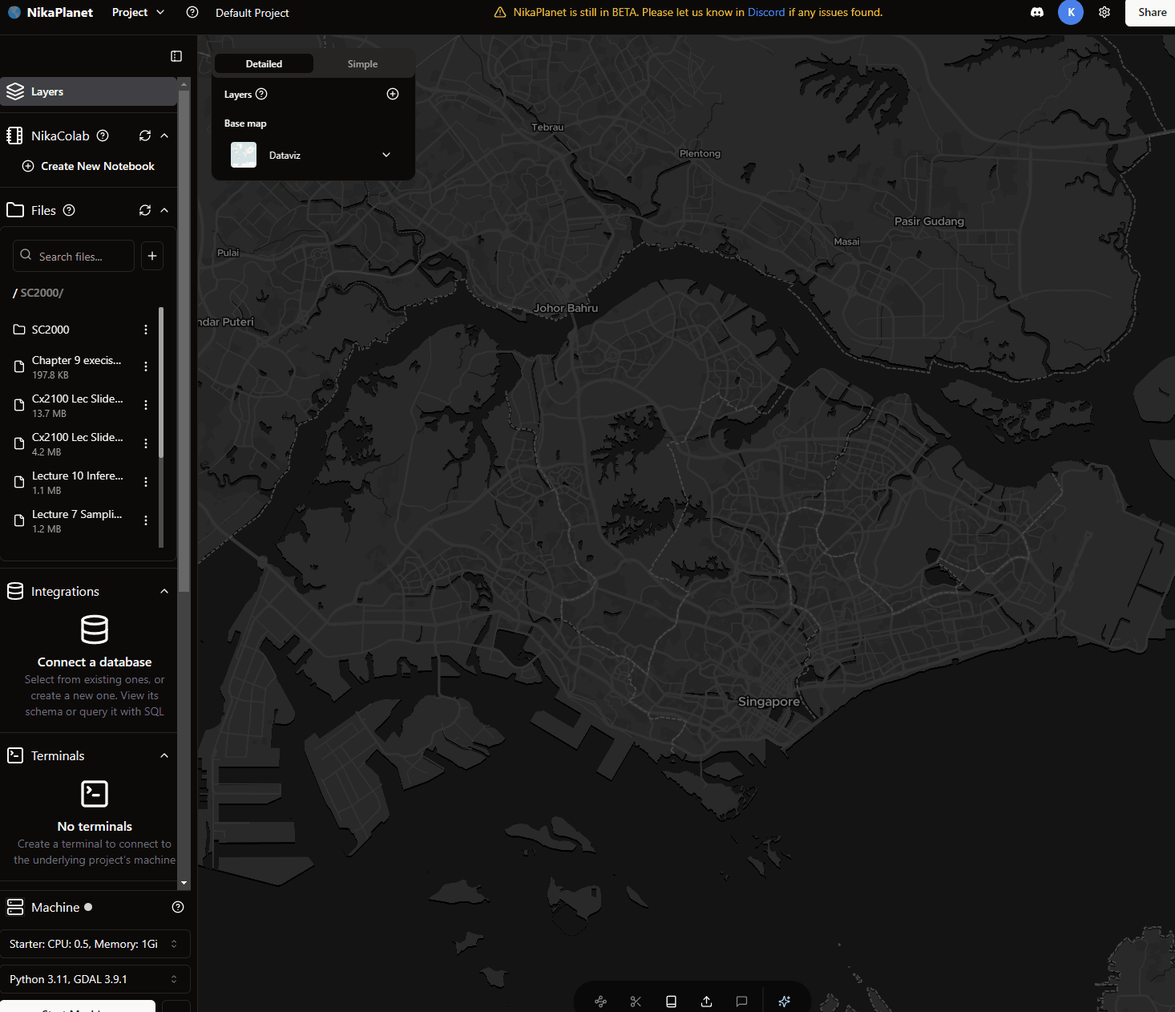
Task: Open the comment bubble tool
Action: [x=741, y=1002]
